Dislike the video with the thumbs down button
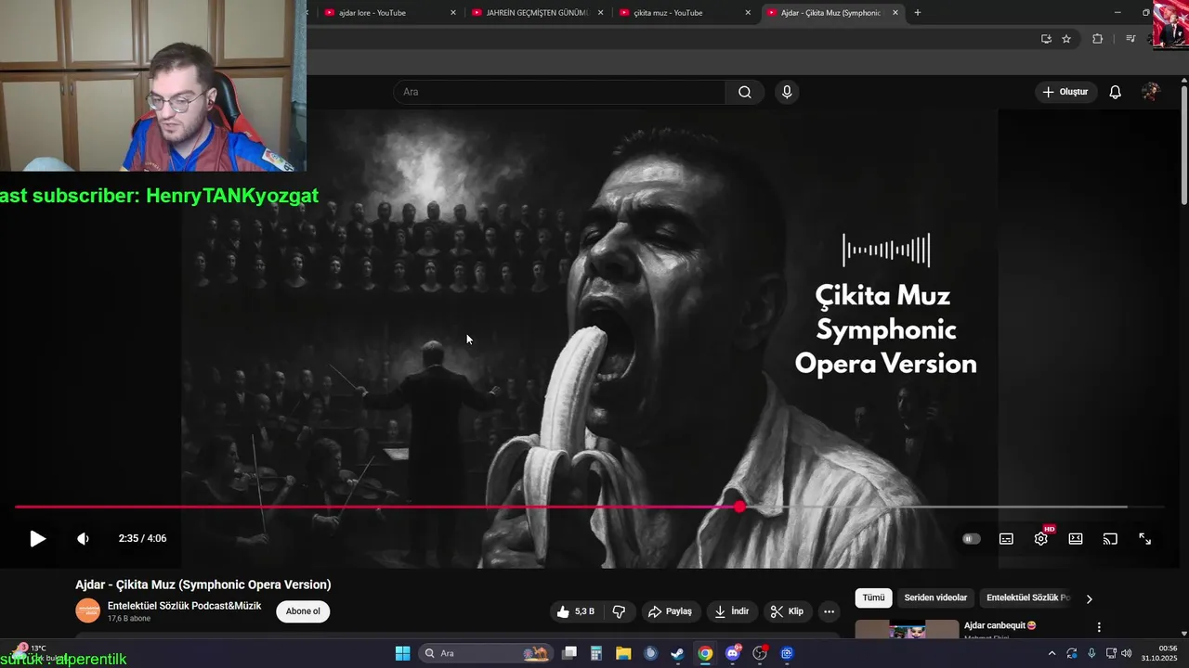 pyautogui.click(x=619, y=611)
